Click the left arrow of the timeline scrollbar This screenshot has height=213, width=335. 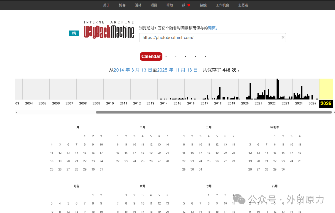[16, 112]
